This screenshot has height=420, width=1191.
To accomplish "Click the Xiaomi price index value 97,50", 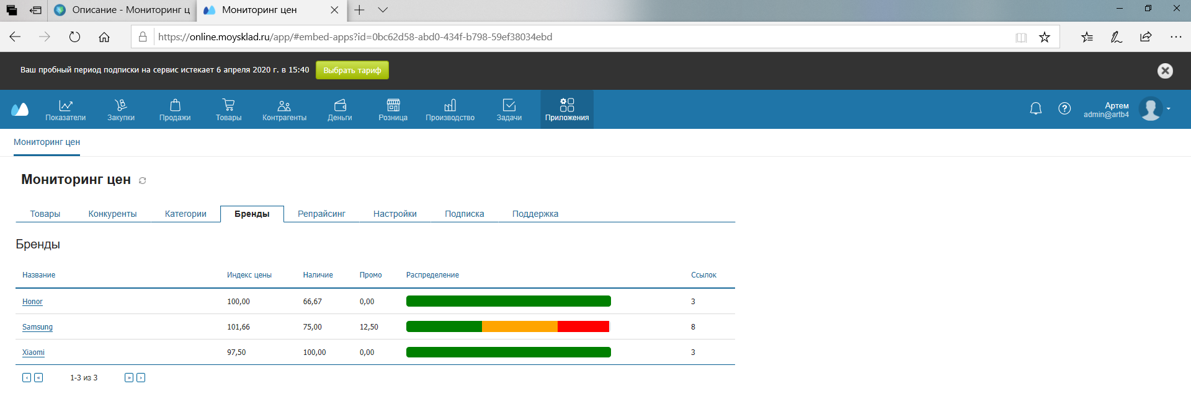I will click(x=236, y=352).
